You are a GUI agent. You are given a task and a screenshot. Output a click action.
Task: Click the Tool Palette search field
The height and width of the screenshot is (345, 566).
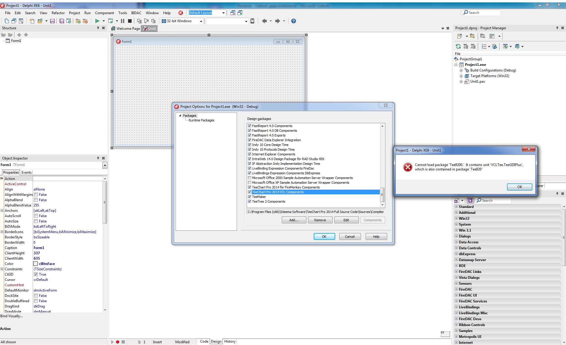click(x=493, y=200)
